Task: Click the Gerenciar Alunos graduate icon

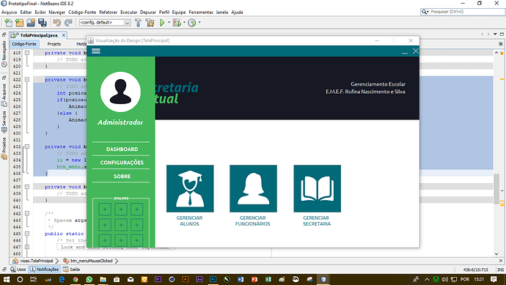Action: (190, 188)
